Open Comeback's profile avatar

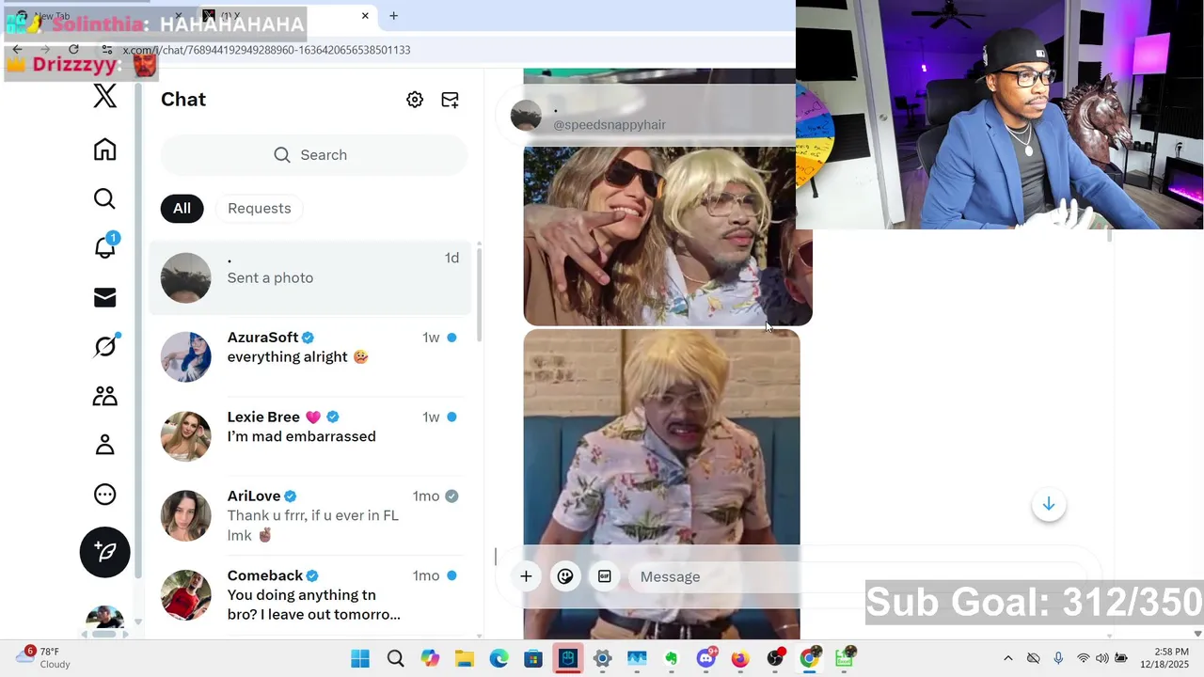pos(186,595)
